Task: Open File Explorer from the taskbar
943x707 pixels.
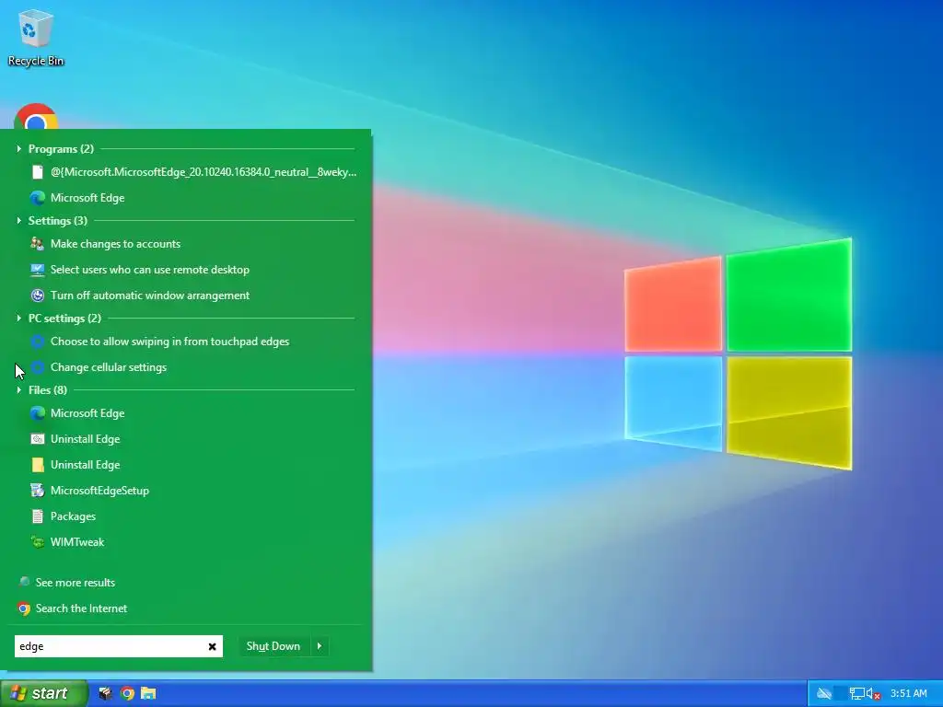Action: [x=148, y=694]
